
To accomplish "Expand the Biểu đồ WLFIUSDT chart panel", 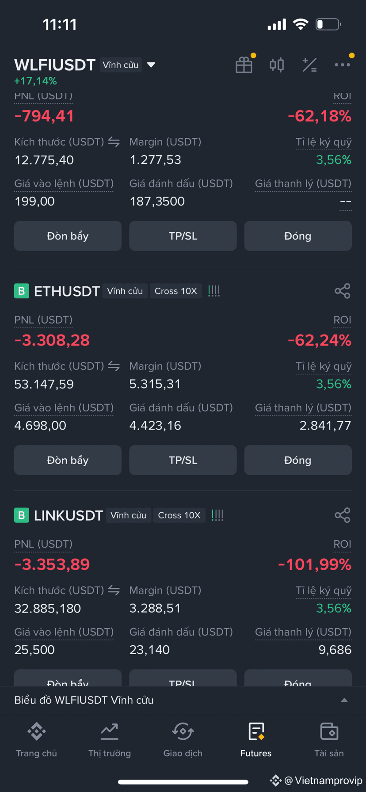I will coord(344,700).
